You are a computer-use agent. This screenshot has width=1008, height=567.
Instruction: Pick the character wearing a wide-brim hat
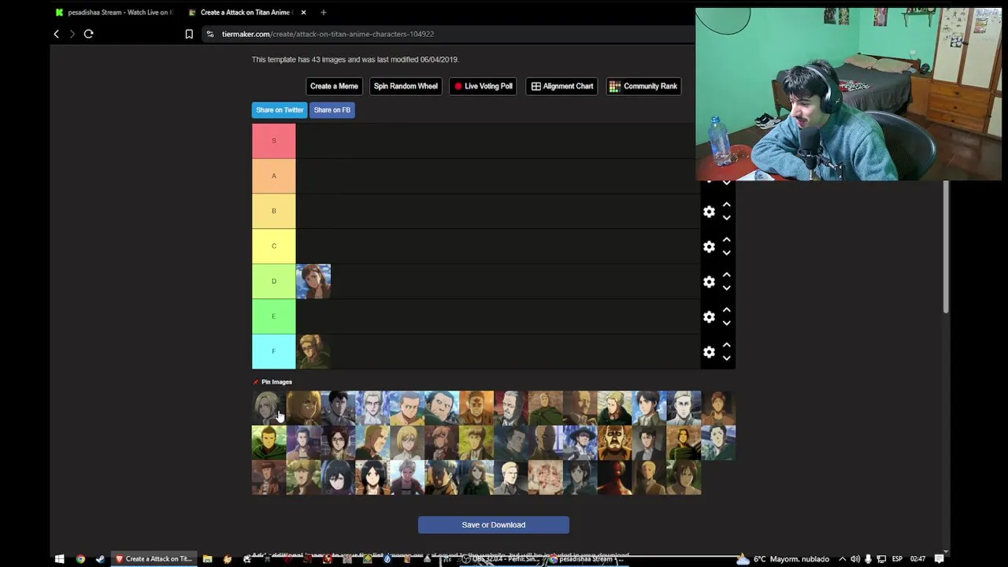pyautogui.click(x=580, y=443)
